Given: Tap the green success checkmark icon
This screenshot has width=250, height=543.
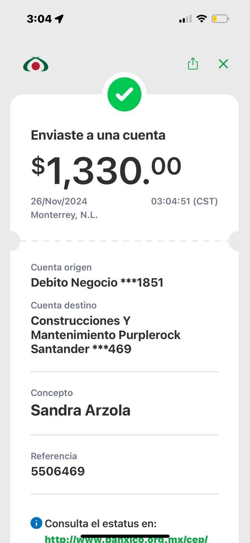Looking at the screenshot, I should (125, 94).
